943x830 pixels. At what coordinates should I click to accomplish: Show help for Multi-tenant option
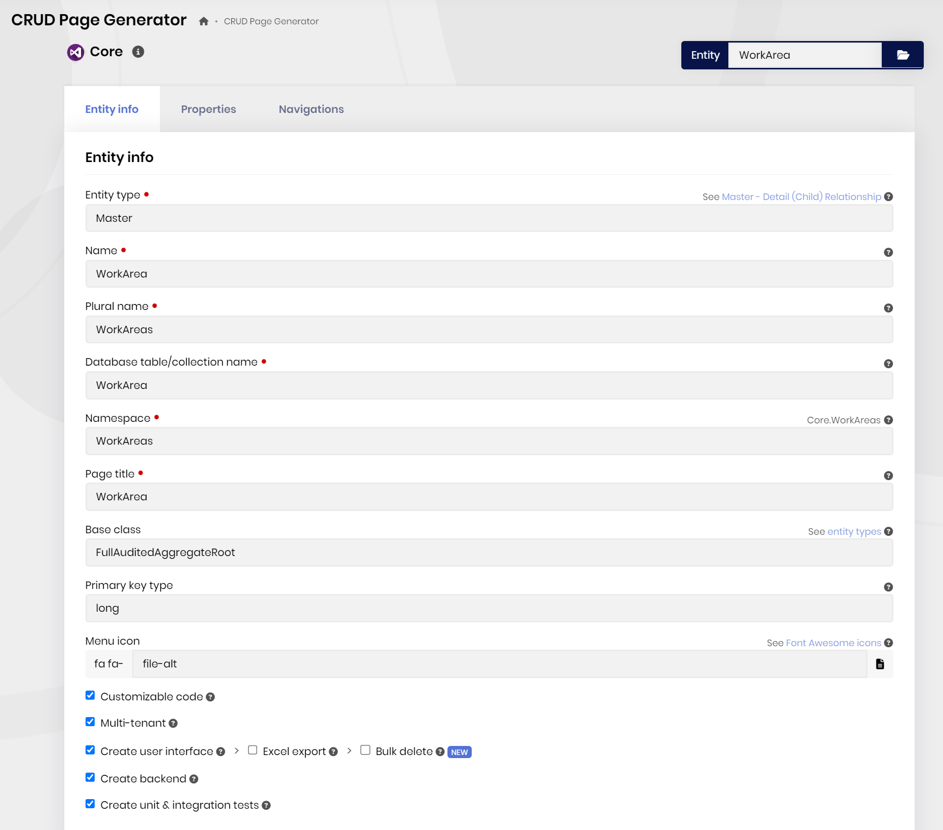[173, 724]
